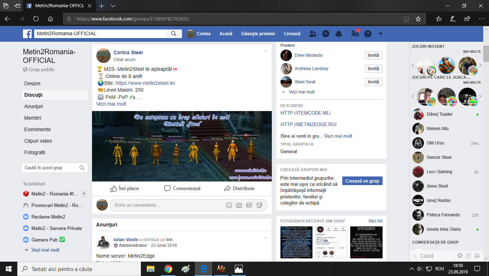Image resolution: width=489 pixels, height=276 pixels.
Task: Open the Action Center notifications icon
Action: [x=477, y=269]
